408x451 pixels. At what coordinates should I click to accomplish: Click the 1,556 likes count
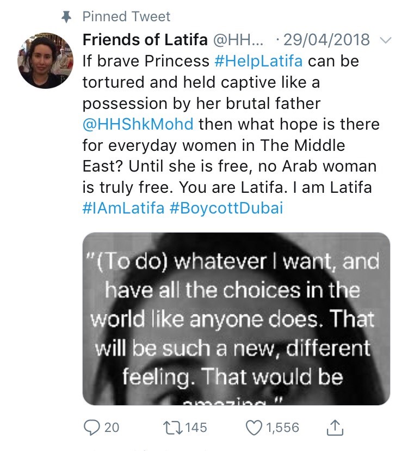click(283, 428)
